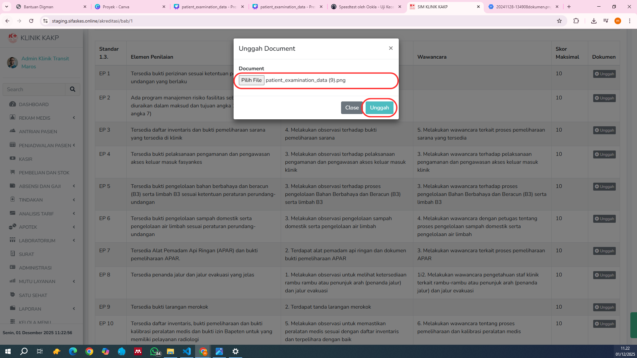Open Dashboard from the sidebar
This screenshot has height=358, width=637.
coord(34,104)
